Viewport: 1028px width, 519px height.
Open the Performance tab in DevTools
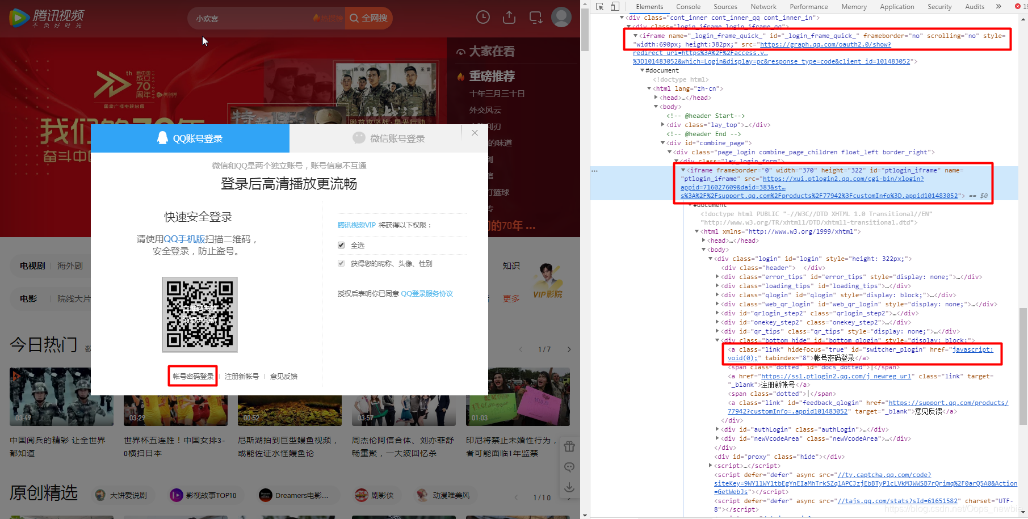(809, 7)
